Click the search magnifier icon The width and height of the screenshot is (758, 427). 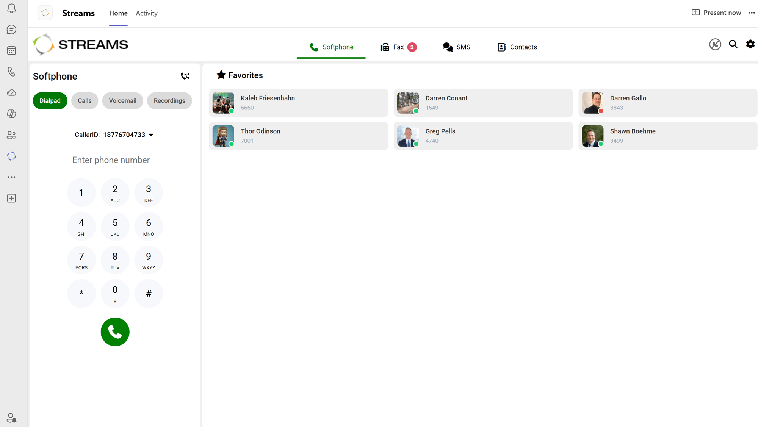pos(733,44)
